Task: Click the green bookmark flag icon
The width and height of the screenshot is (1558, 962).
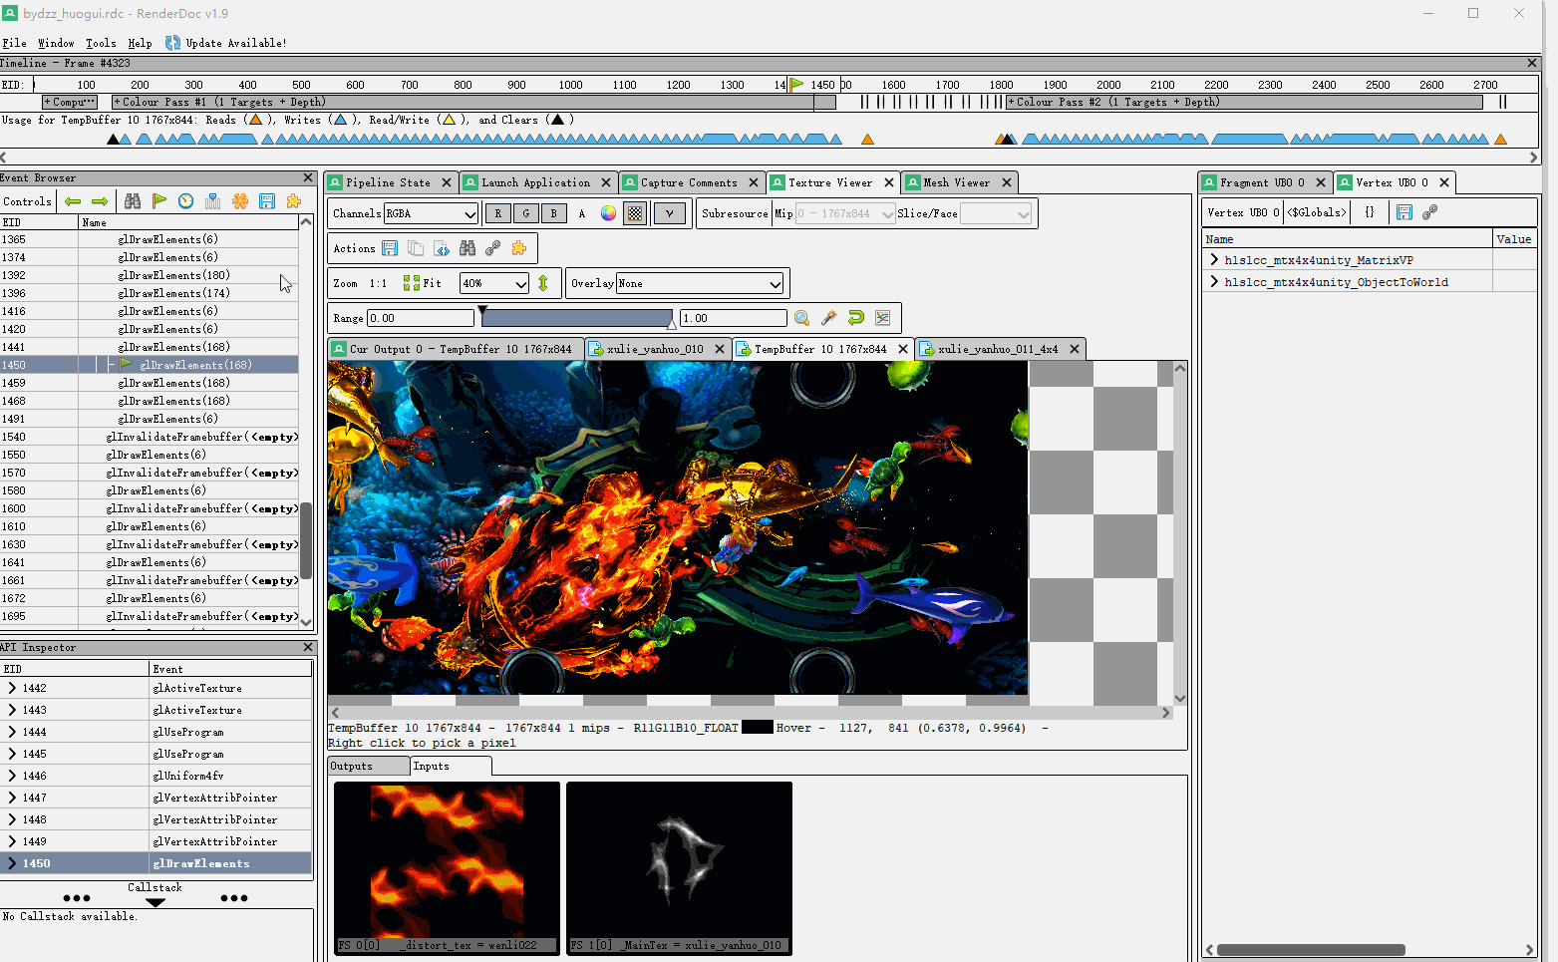Action: pos(159,201)
